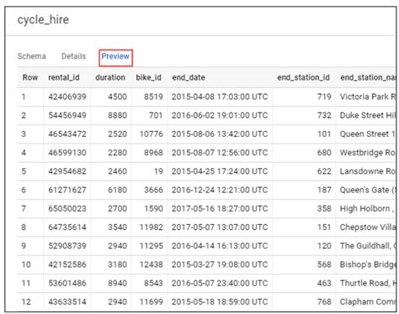
Task: Click station name Clapham Common
Action: coord(368,302)
